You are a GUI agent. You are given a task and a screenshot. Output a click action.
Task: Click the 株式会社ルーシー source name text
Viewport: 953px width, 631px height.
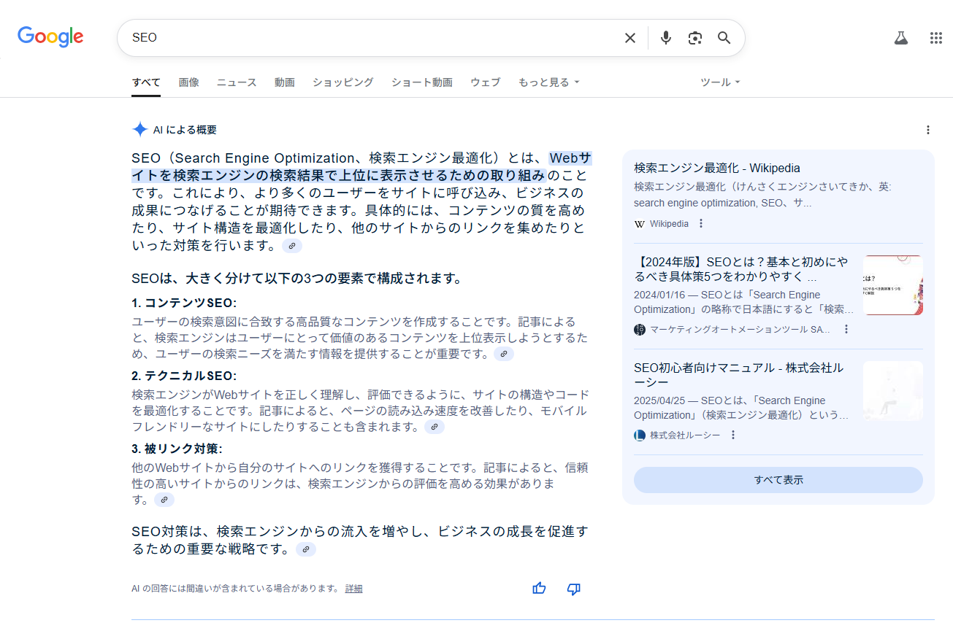[685, 435]
